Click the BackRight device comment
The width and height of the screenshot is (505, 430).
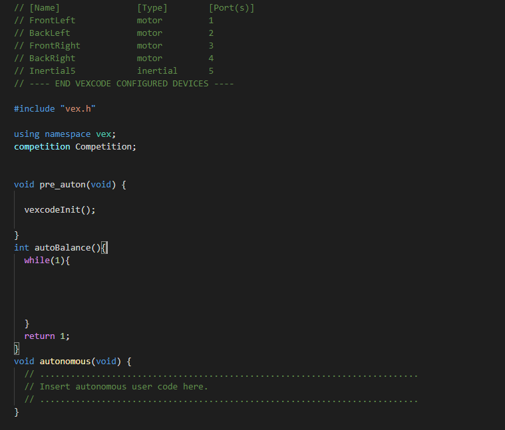coord(52,58)
